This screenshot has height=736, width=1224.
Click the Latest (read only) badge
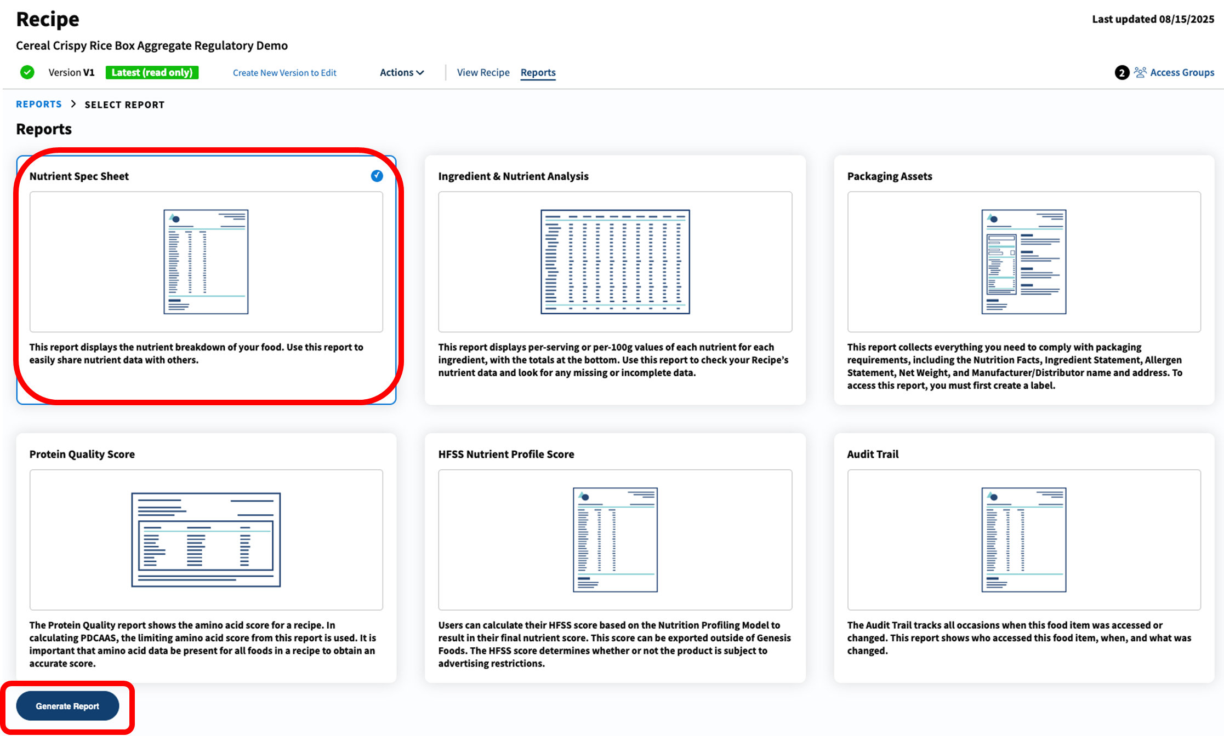tap(152, 72)
